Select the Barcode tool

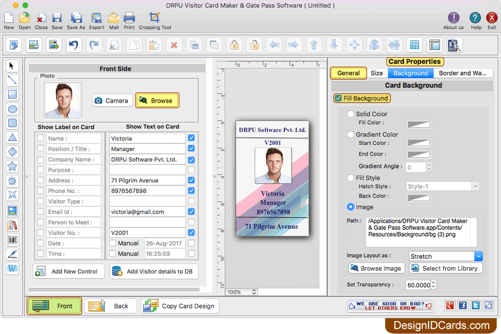click(12, 240)
